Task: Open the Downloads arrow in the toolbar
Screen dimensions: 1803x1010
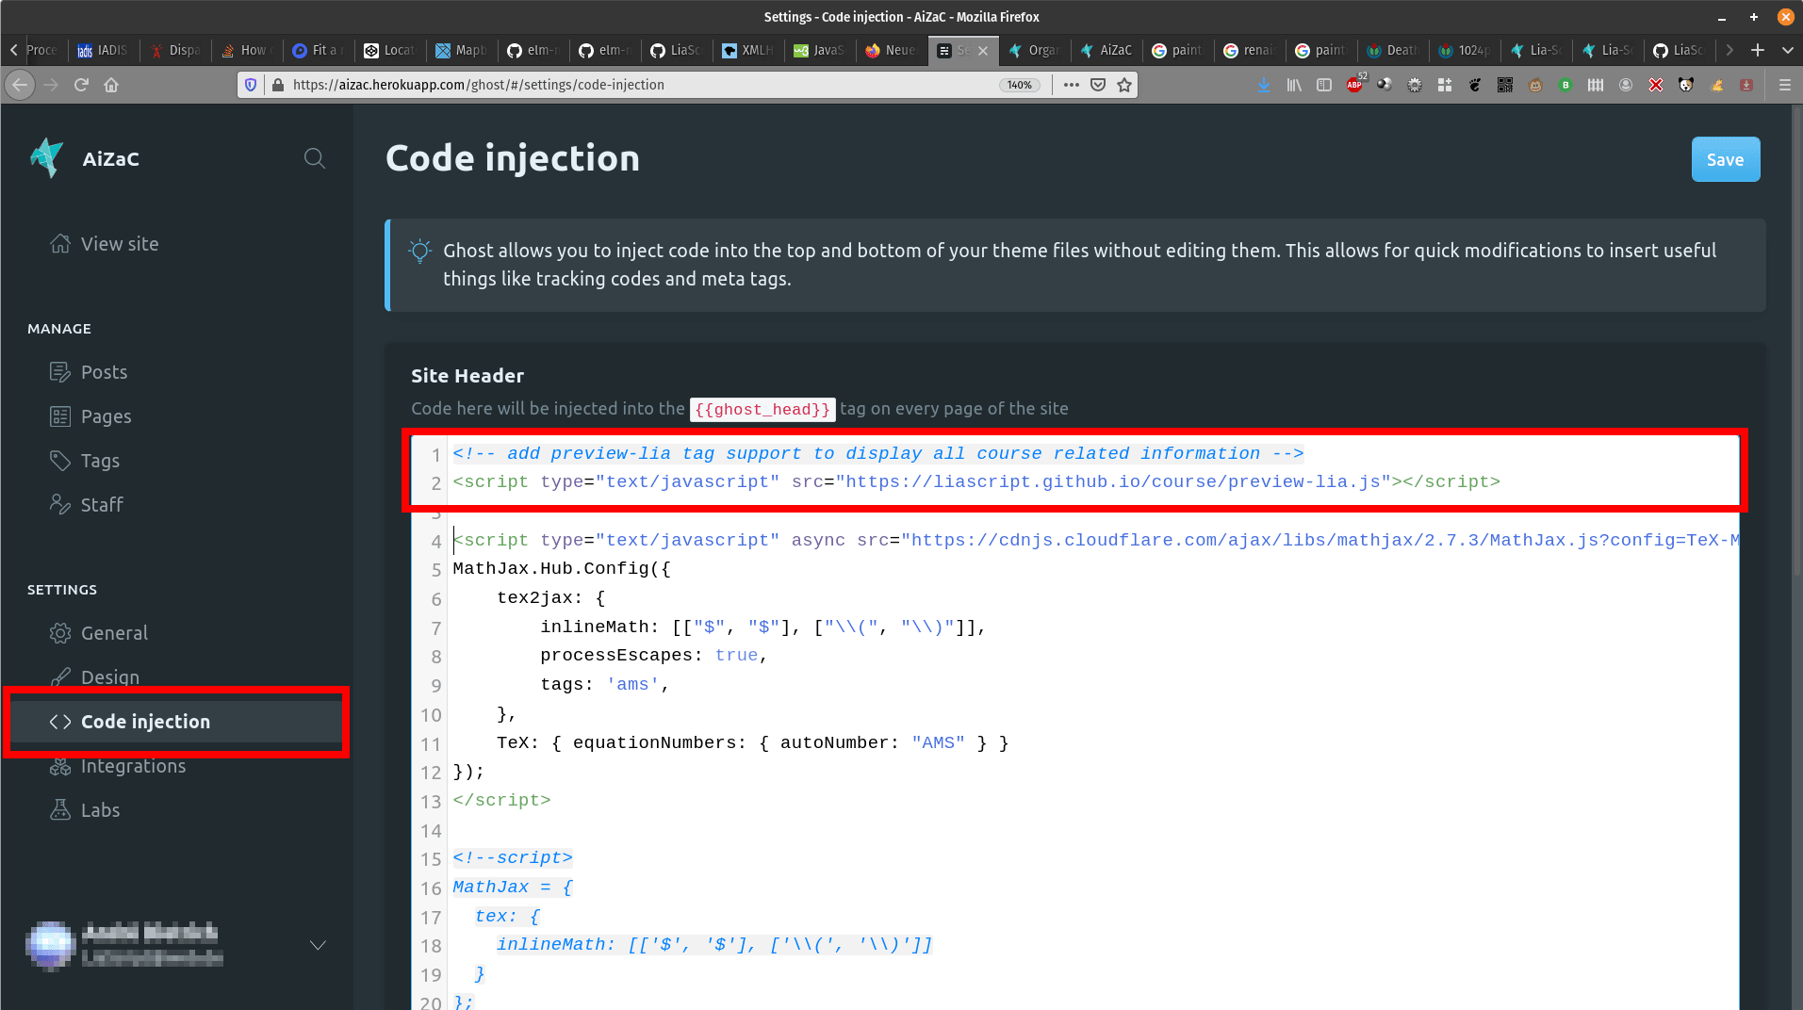Action: 1264,85
